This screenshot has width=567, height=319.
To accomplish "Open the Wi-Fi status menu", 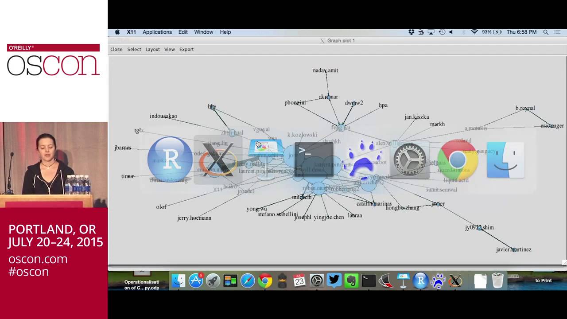I will click(x=474, y=32).
